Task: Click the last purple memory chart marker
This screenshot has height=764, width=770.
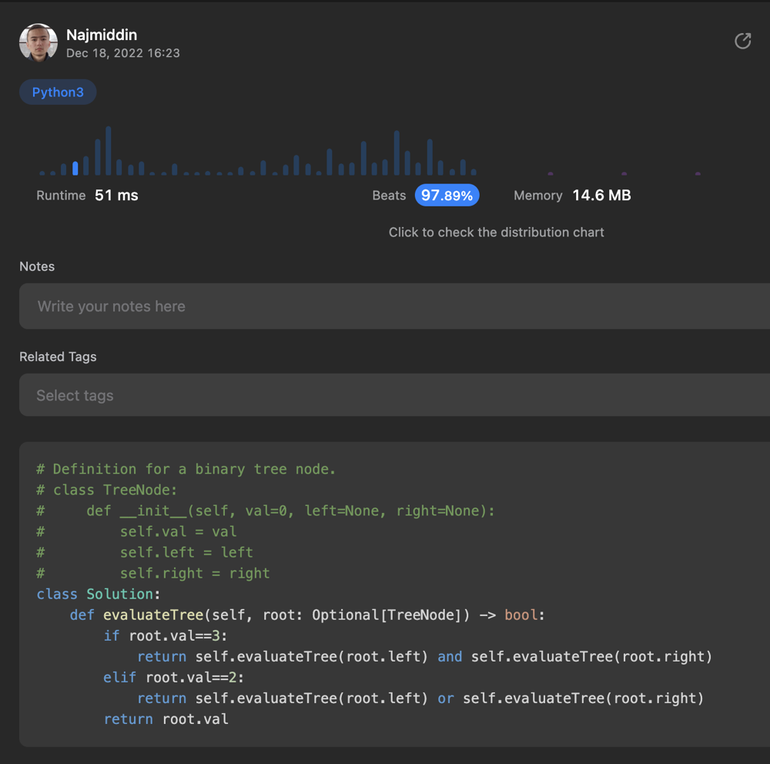Action: click(x=698, y=173)
